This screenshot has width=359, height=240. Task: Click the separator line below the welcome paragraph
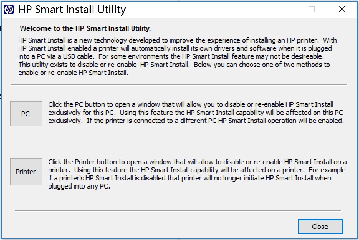pyautogui.click(x=179, y=85)
